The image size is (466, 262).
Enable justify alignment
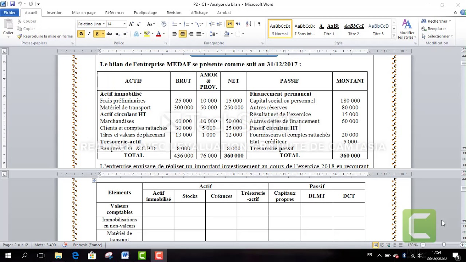coord(199,33)
